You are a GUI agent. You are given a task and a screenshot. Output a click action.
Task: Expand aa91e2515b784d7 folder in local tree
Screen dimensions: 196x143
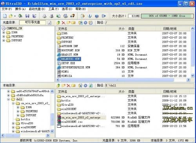click(x=8, y=91)
